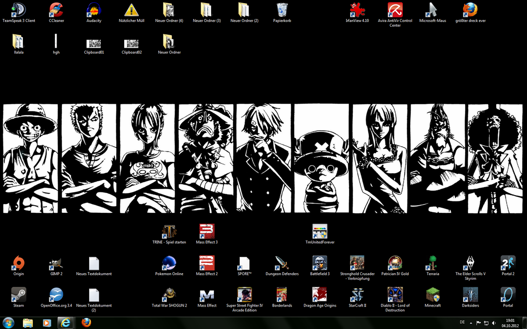Launch the Minecraft shortcut
527x329 pixels.
pos(433,297)
